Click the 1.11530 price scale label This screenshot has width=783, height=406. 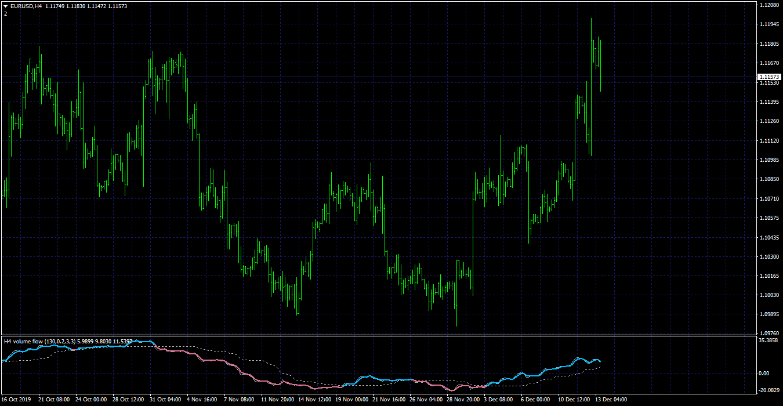click(x=768, y=83)
